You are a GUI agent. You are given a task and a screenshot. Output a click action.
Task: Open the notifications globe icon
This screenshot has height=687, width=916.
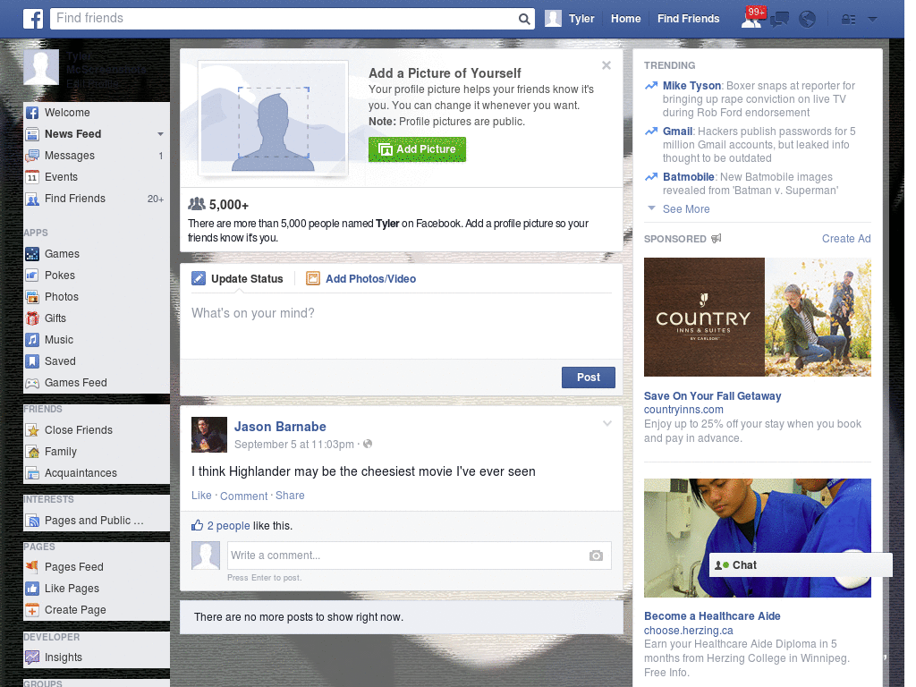[808, 20]
